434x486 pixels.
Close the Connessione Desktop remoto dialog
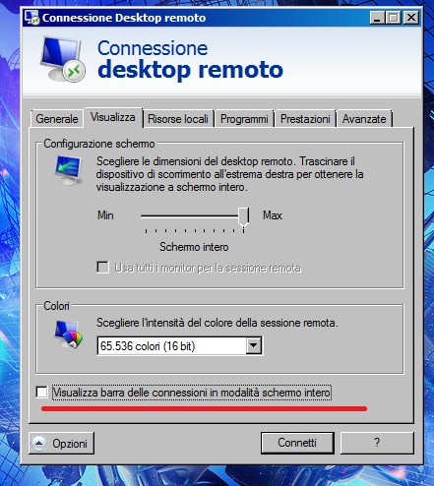click(x=410, y=18)
